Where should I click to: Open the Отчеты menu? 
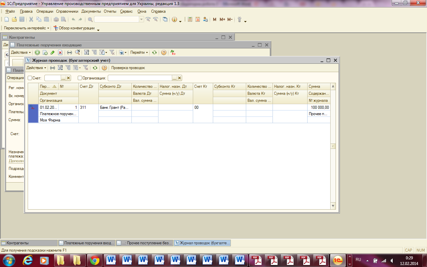[110, 11]
